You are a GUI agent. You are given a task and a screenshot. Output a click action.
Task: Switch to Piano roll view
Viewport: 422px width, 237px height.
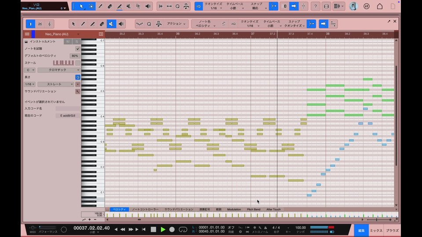pyautogui.click(x=30, y=24)
